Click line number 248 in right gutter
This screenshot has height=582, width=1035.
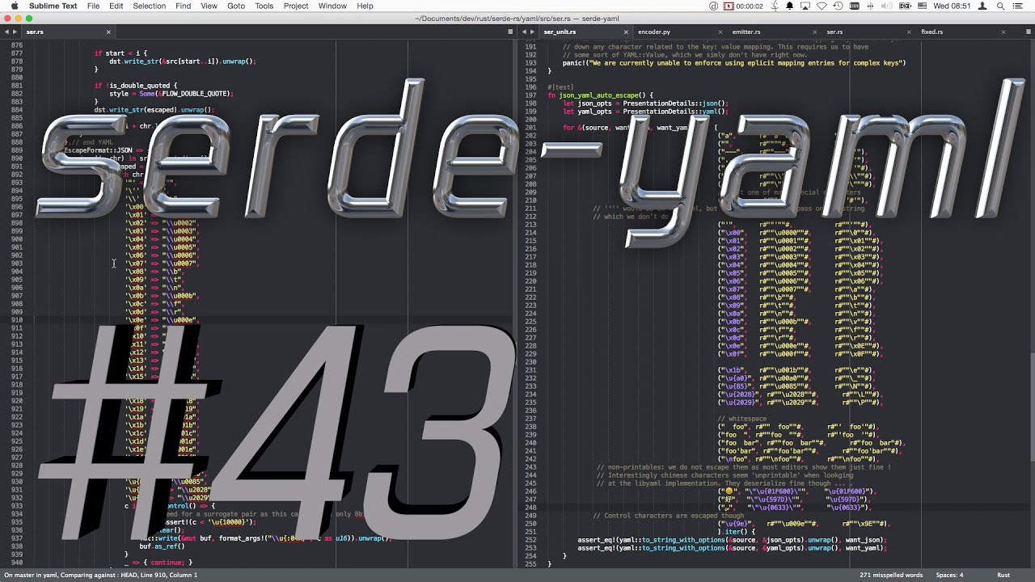(530, 508)
